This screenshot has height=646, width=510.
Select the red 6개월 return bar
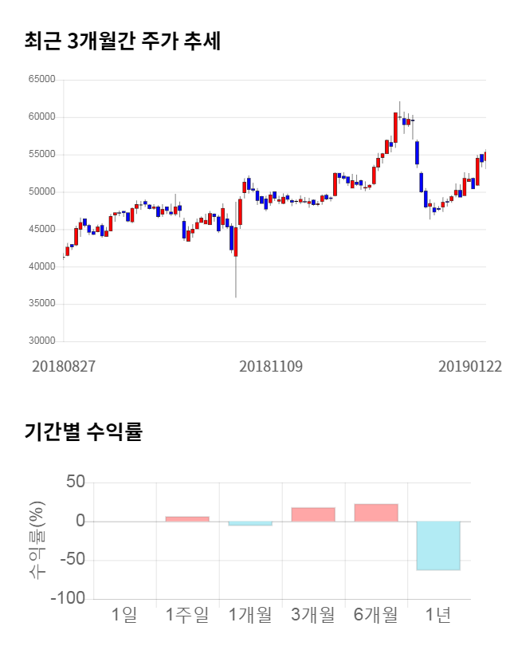tap(376, 513)
